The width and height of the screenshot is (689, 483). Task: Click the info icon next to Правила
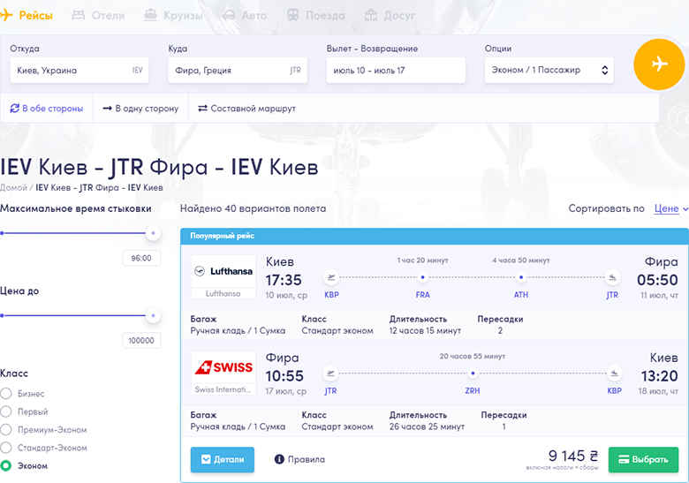click(279, 460)
